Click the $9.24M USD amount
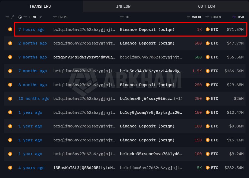Viewport: 249px width, 178px height. tap(236, 154)
